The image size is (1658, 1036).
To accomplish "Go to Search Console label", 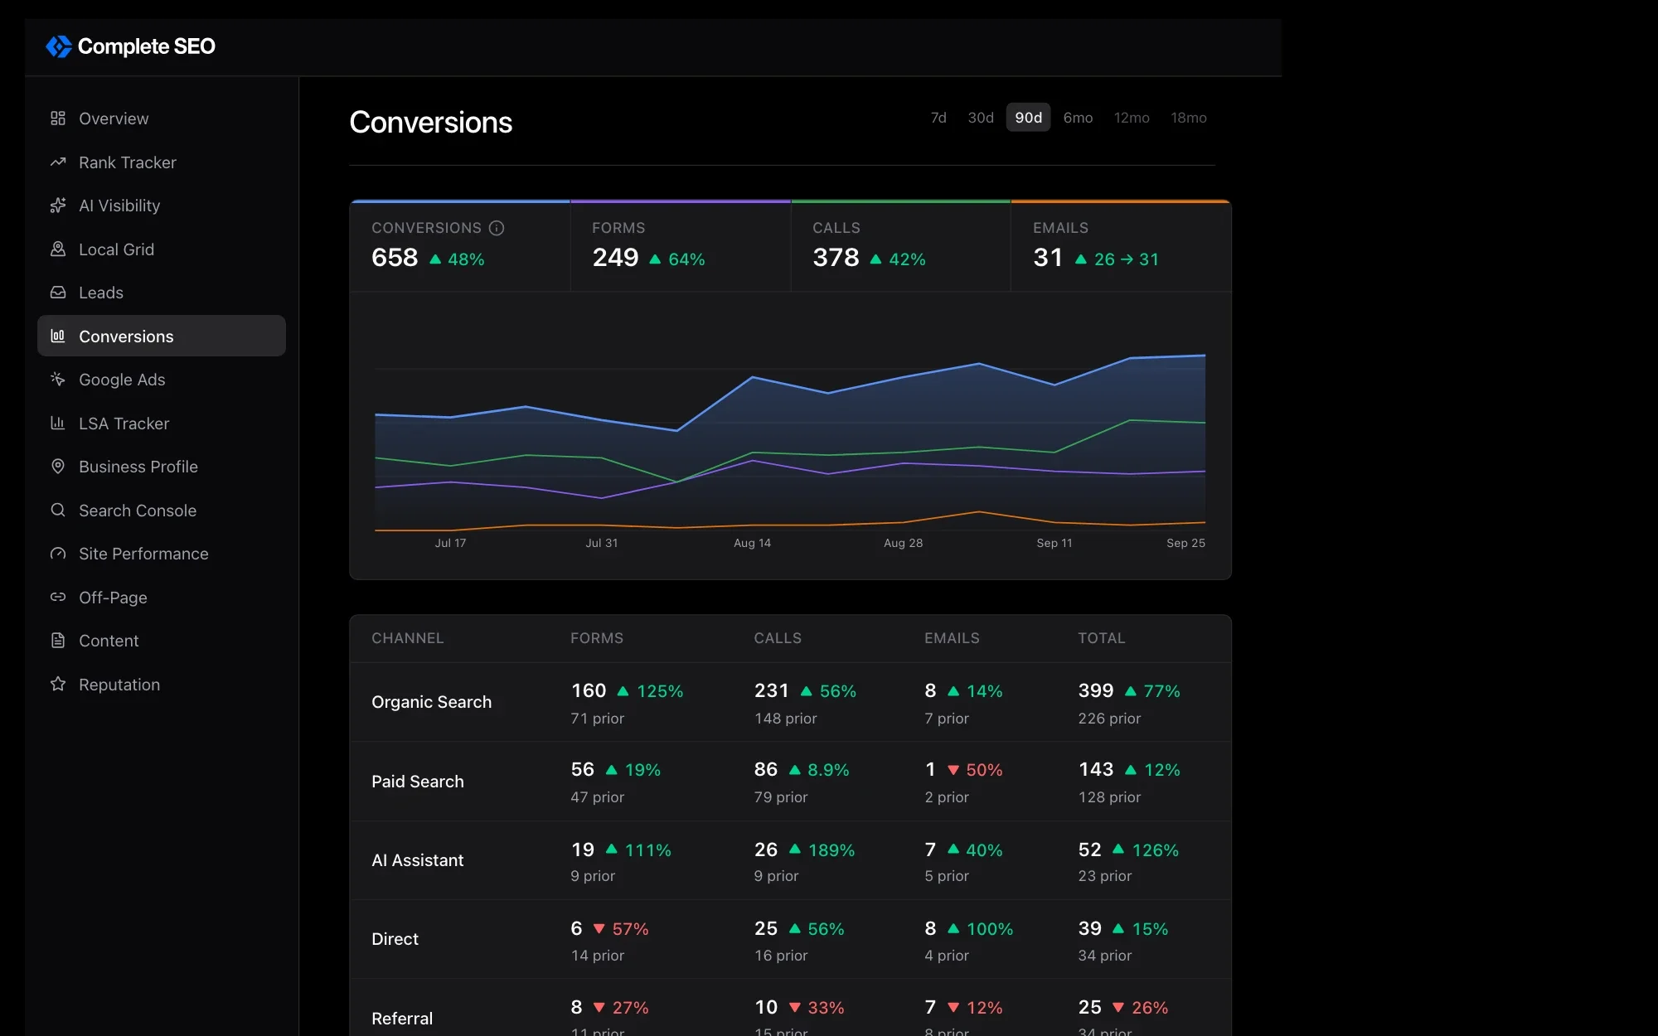I will coord(138,511).
